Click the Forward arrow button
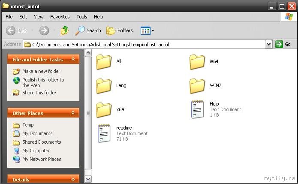 pos(44,30)
